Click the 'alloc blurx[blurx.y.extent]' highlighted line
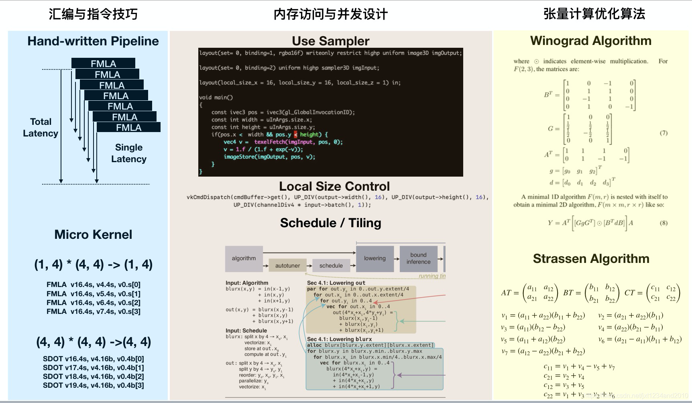 [x=370, y=345]
